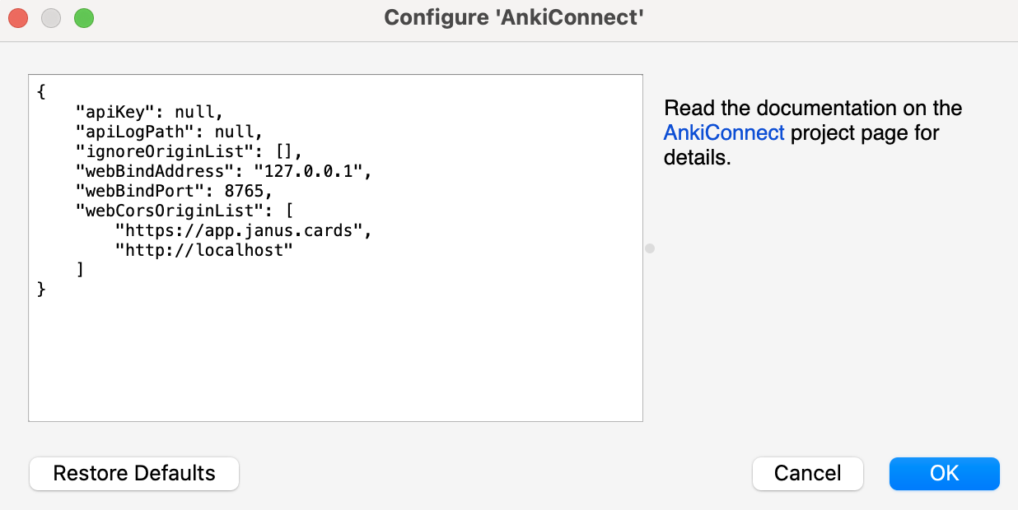
Task: Open the AnkiConnect project page link
Action: click(x=724, y=132)
